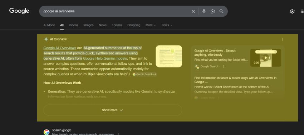
Task: Expand the Tools dropdown
Action: [x=167, y=25]
